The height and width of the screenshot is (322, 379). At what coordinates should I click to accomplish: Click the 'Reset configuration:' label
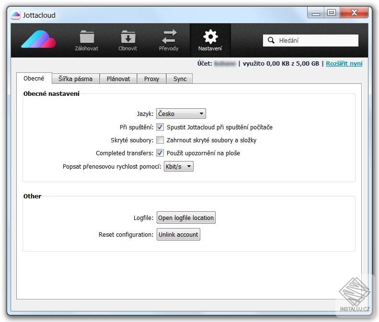[x=126, y=235]
